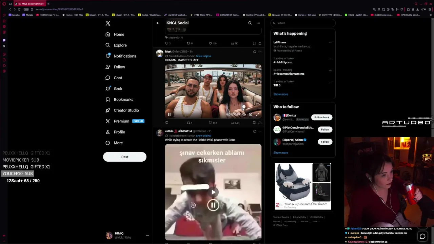Open HilalQ account options menu
This screenshot has height=244, width=434.
pyautogui.click(x=147, y=235)
